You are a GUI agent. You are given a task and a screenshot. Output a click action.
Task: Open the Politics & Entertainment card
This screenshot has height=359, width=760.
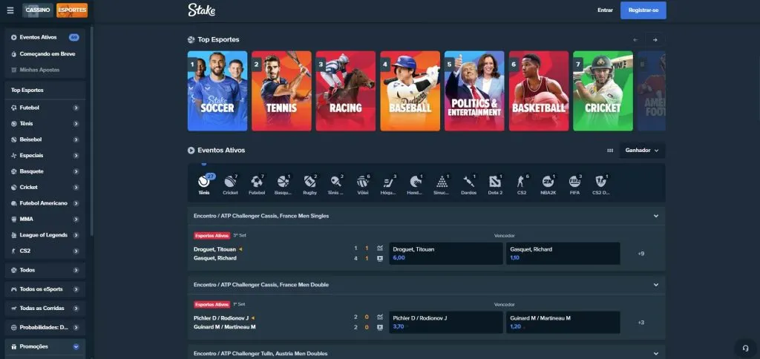pyautogui.click(x=474, y=90)
